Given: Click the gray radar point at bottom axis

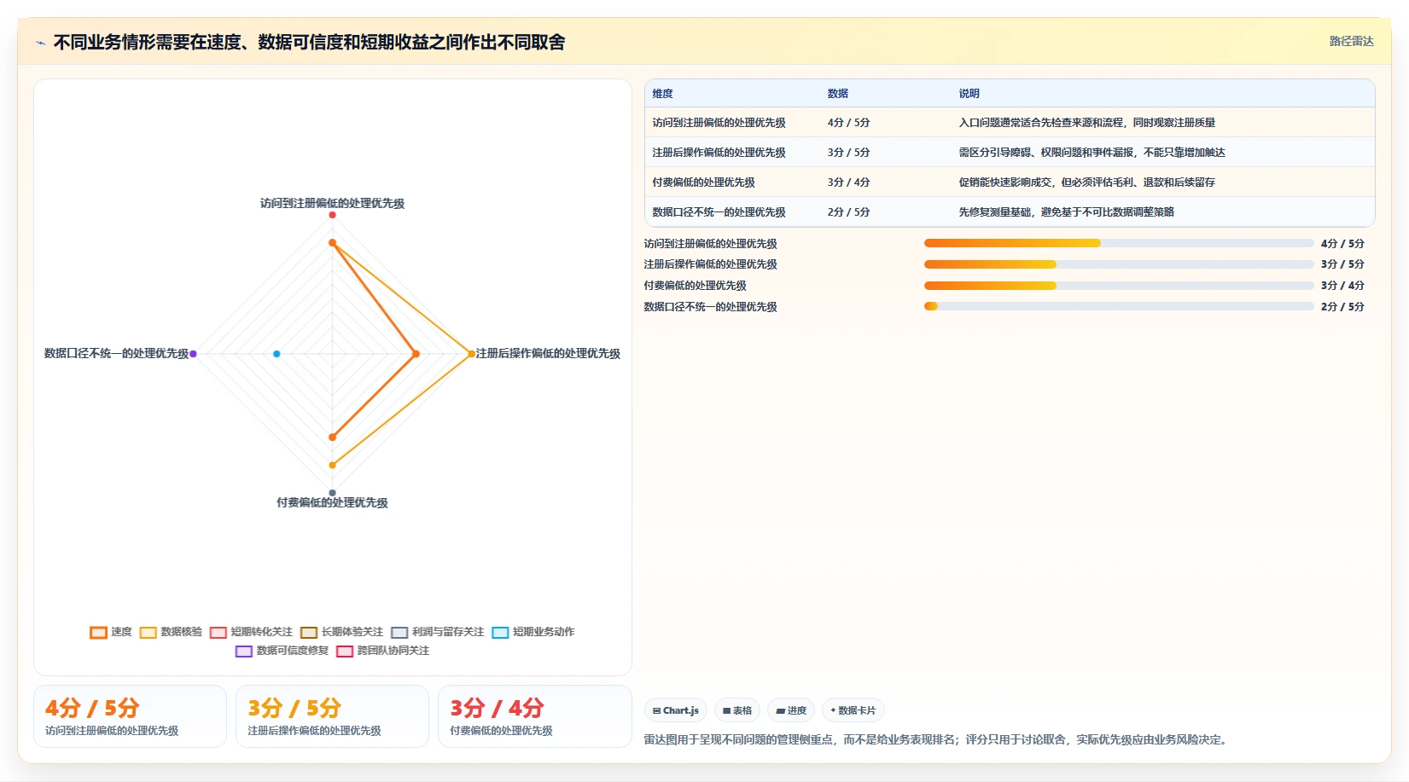Looking at the screenshot, I should (x=332, y=493).
